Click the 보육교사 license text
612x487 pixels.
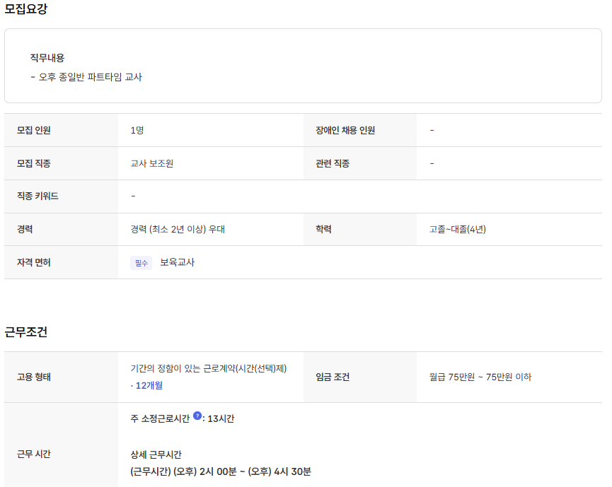tap(177, 262)
